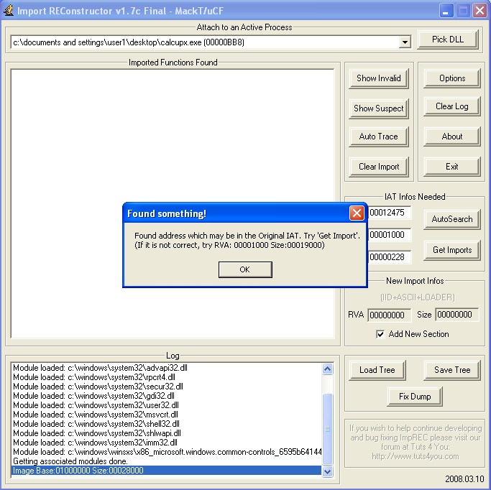Start Auto Trace
The width and height of the screenshot is (491, 490).
pos(378,137)
